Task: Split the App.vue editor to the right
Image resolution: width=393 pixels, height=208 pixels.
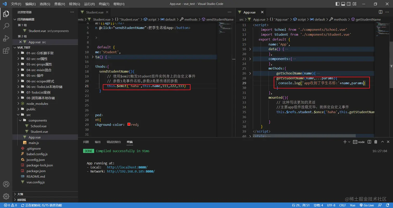Action: 381,12
